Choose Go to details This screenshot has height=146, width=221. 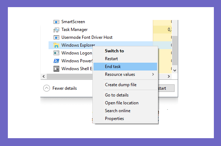[125, 95]
